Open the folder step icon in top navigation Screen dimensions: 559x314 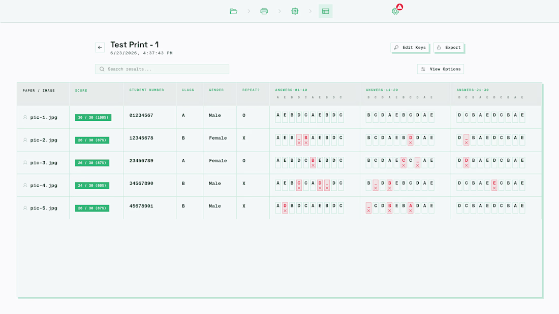234,11
